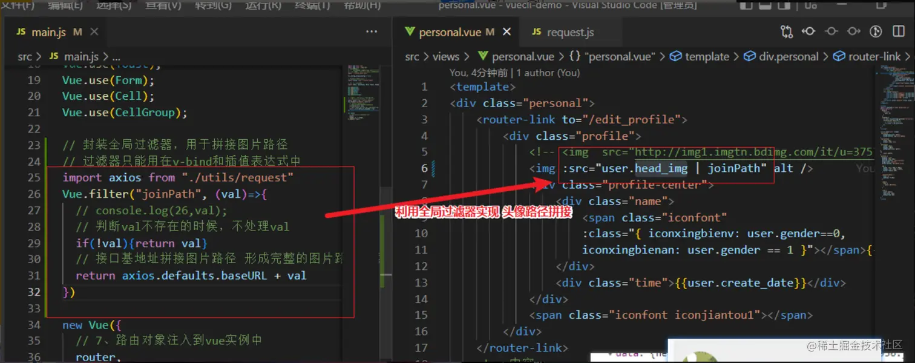The width and height of the screenshot is (915, 363).
Task: Place cursor on Vue.use(Cell); line
Action: click(x=108, y=96)
